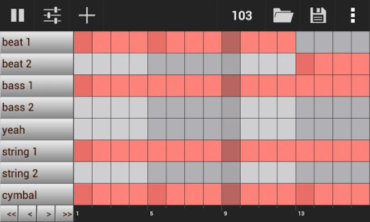Select the string 2 track label
Screen dimensions: 370x222
(37, 173)
